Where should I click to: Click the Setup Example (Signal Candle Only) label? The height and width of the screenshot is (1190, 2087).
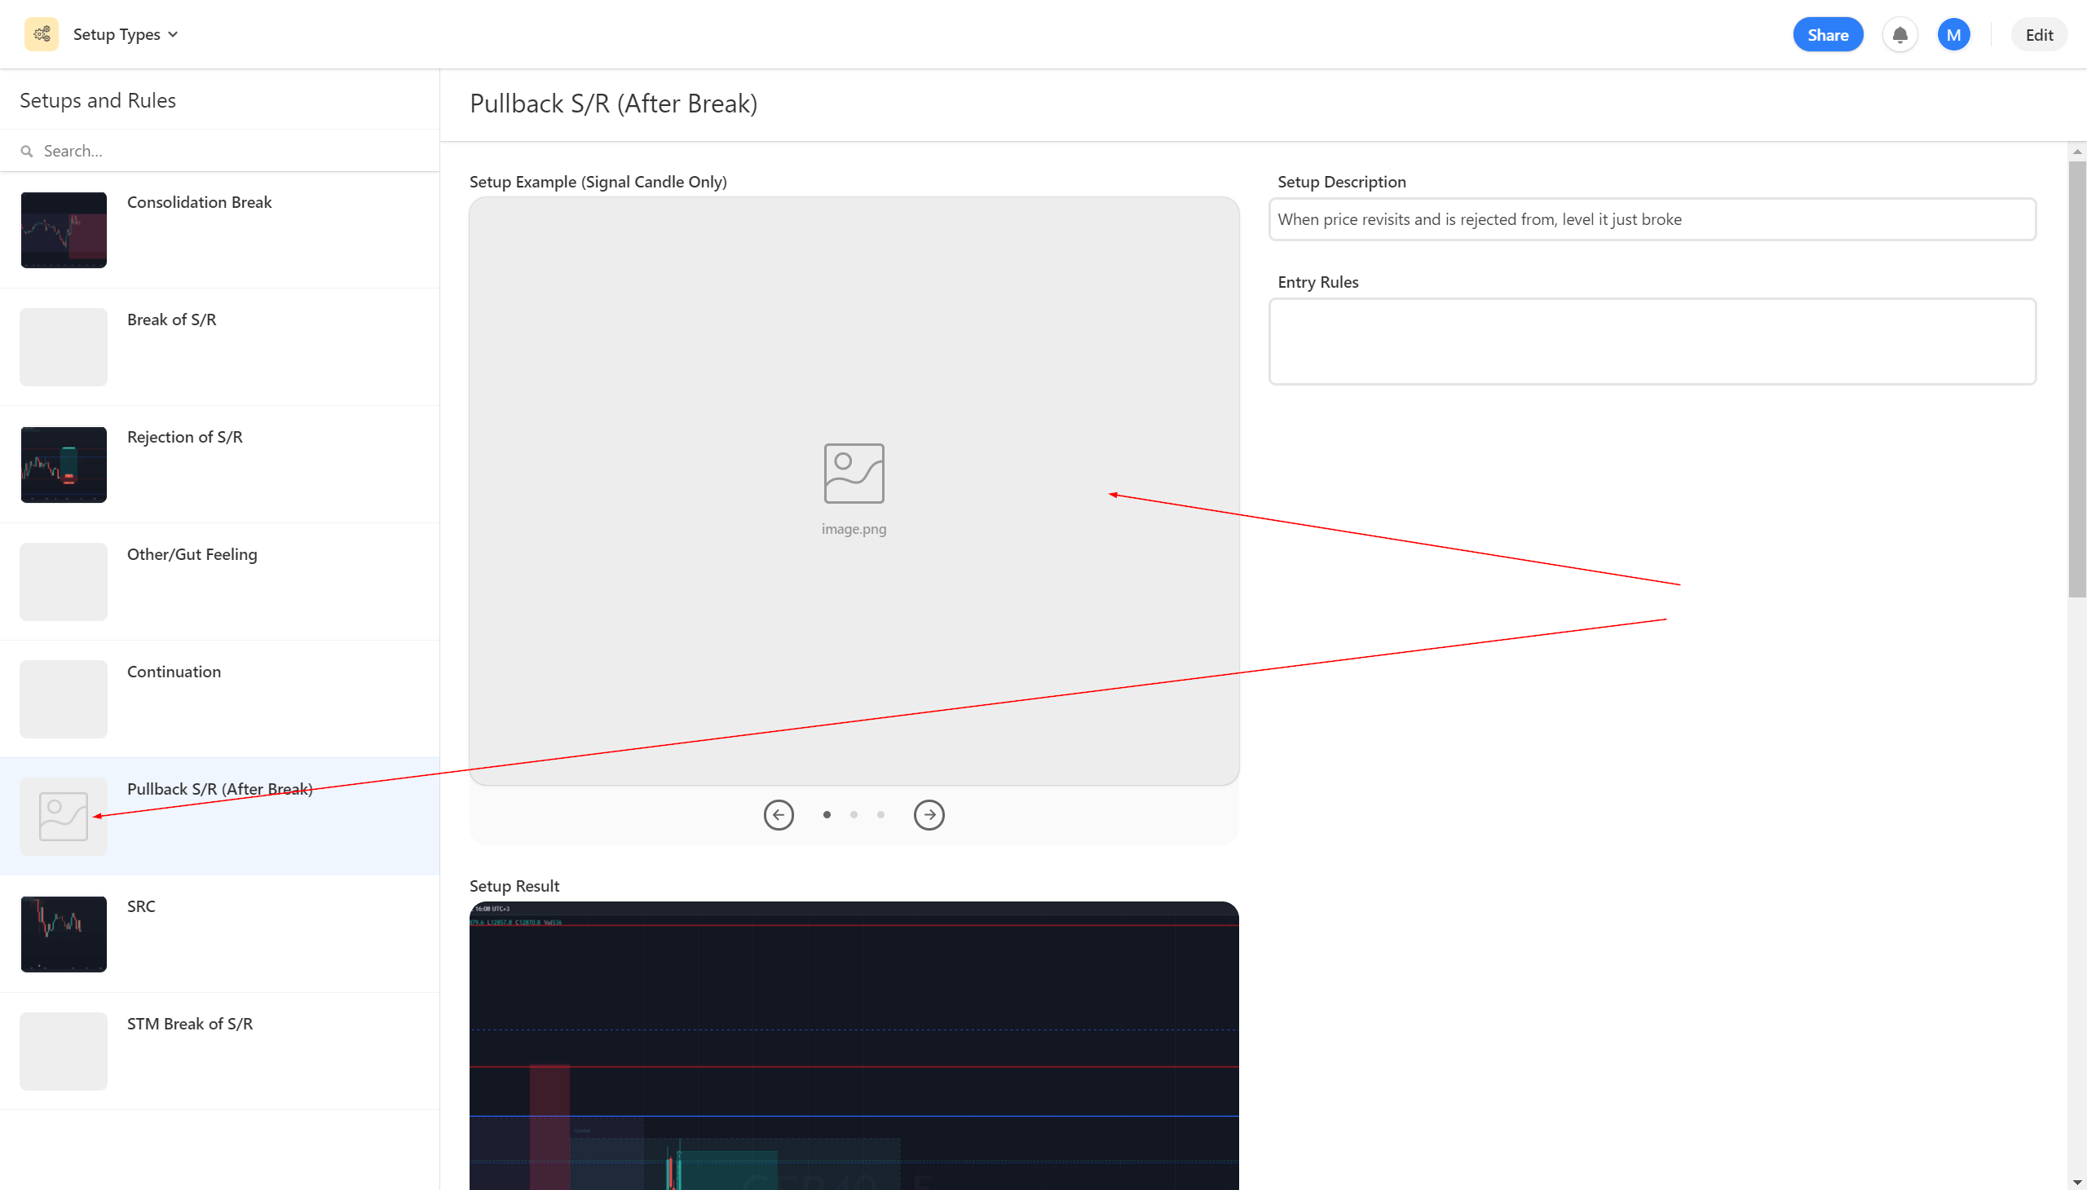(598, 182)
